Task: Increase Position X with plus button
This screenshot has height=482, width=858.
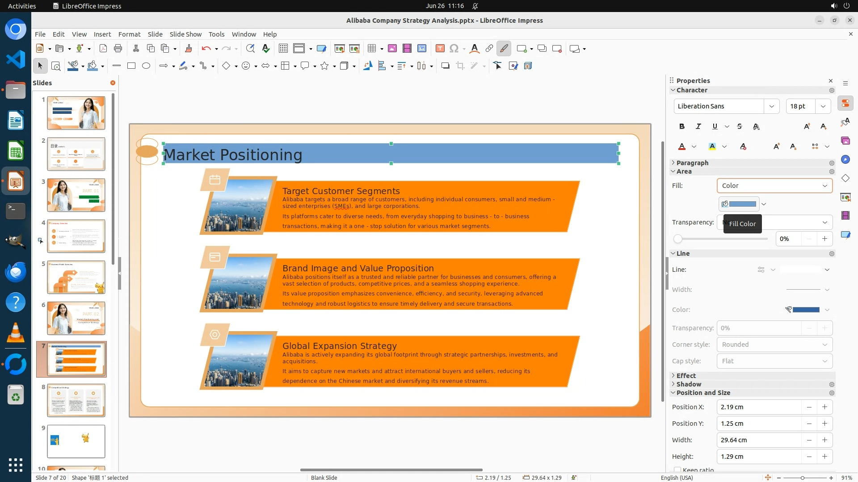Action: (x=824, y=407)
